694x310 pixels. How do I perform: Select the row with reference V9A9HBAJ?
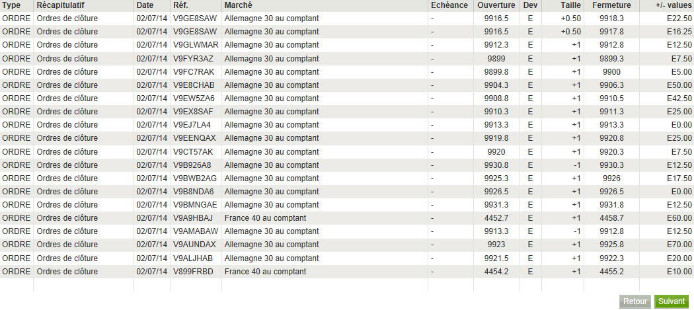(347, 218)
